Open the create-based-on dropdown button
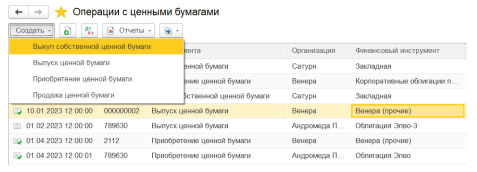 click(x=171, y=31)
